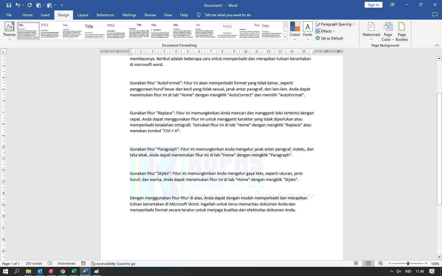Image resolution: width=442 pixels, height=276 pixels.
Task: Switch to the Home tab
Action: coord(27,15)
